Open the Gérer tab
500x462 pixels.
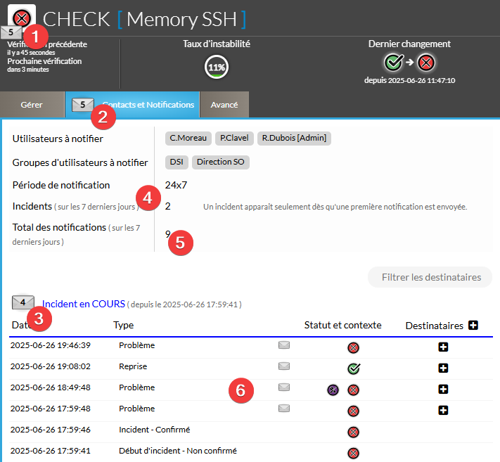pos(32,105)
